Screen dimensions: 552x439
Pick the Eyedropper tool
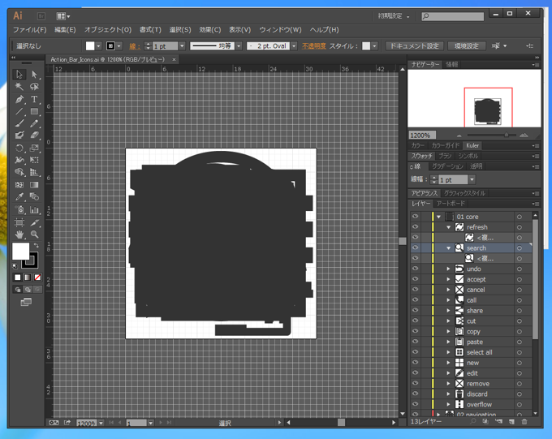[19, 197]
